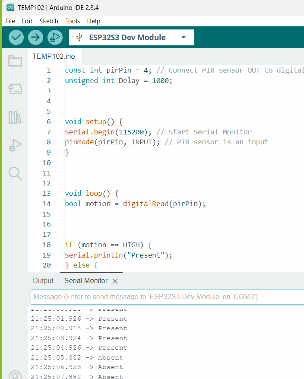This screenshot has width=304, height=379.
Task: Focus the serial message input field
Action: (x=168, y=296)
